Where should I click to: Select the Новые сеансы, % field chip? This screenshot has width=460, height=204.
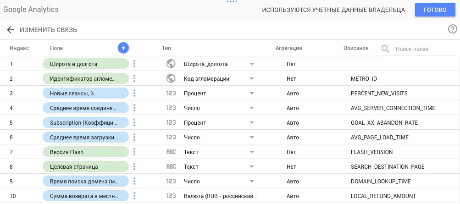[x=86, y=93]
